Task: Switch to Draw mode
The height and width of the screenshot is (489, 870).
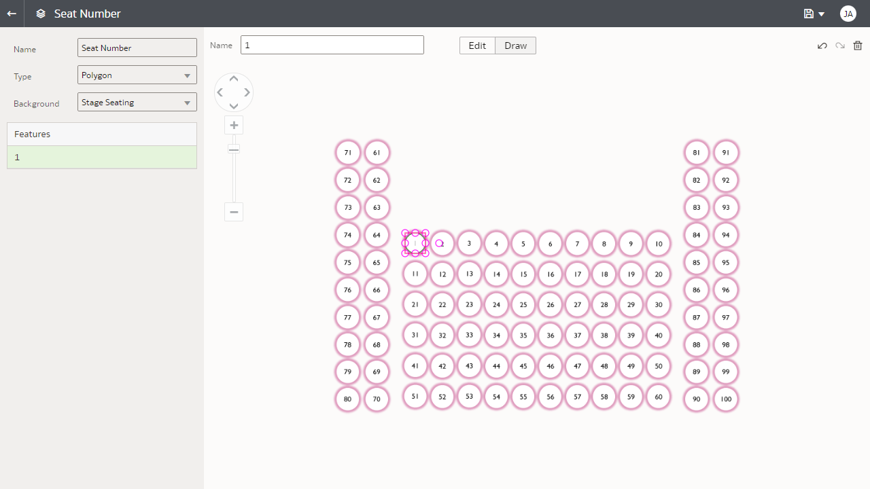Action: coord(515,46)
